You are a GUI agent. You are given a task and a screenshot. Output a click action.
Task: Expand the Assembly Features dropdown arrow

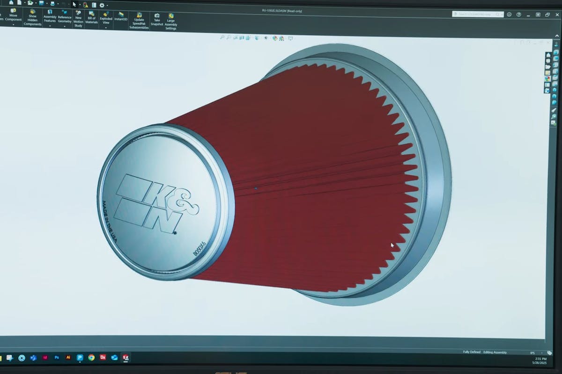click(50, 26)
